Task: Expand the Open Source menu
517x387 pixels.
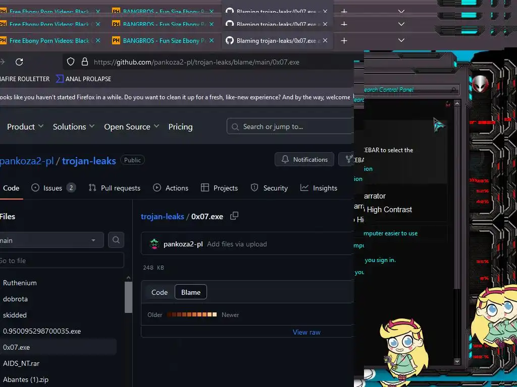Action: pos(132,126)
